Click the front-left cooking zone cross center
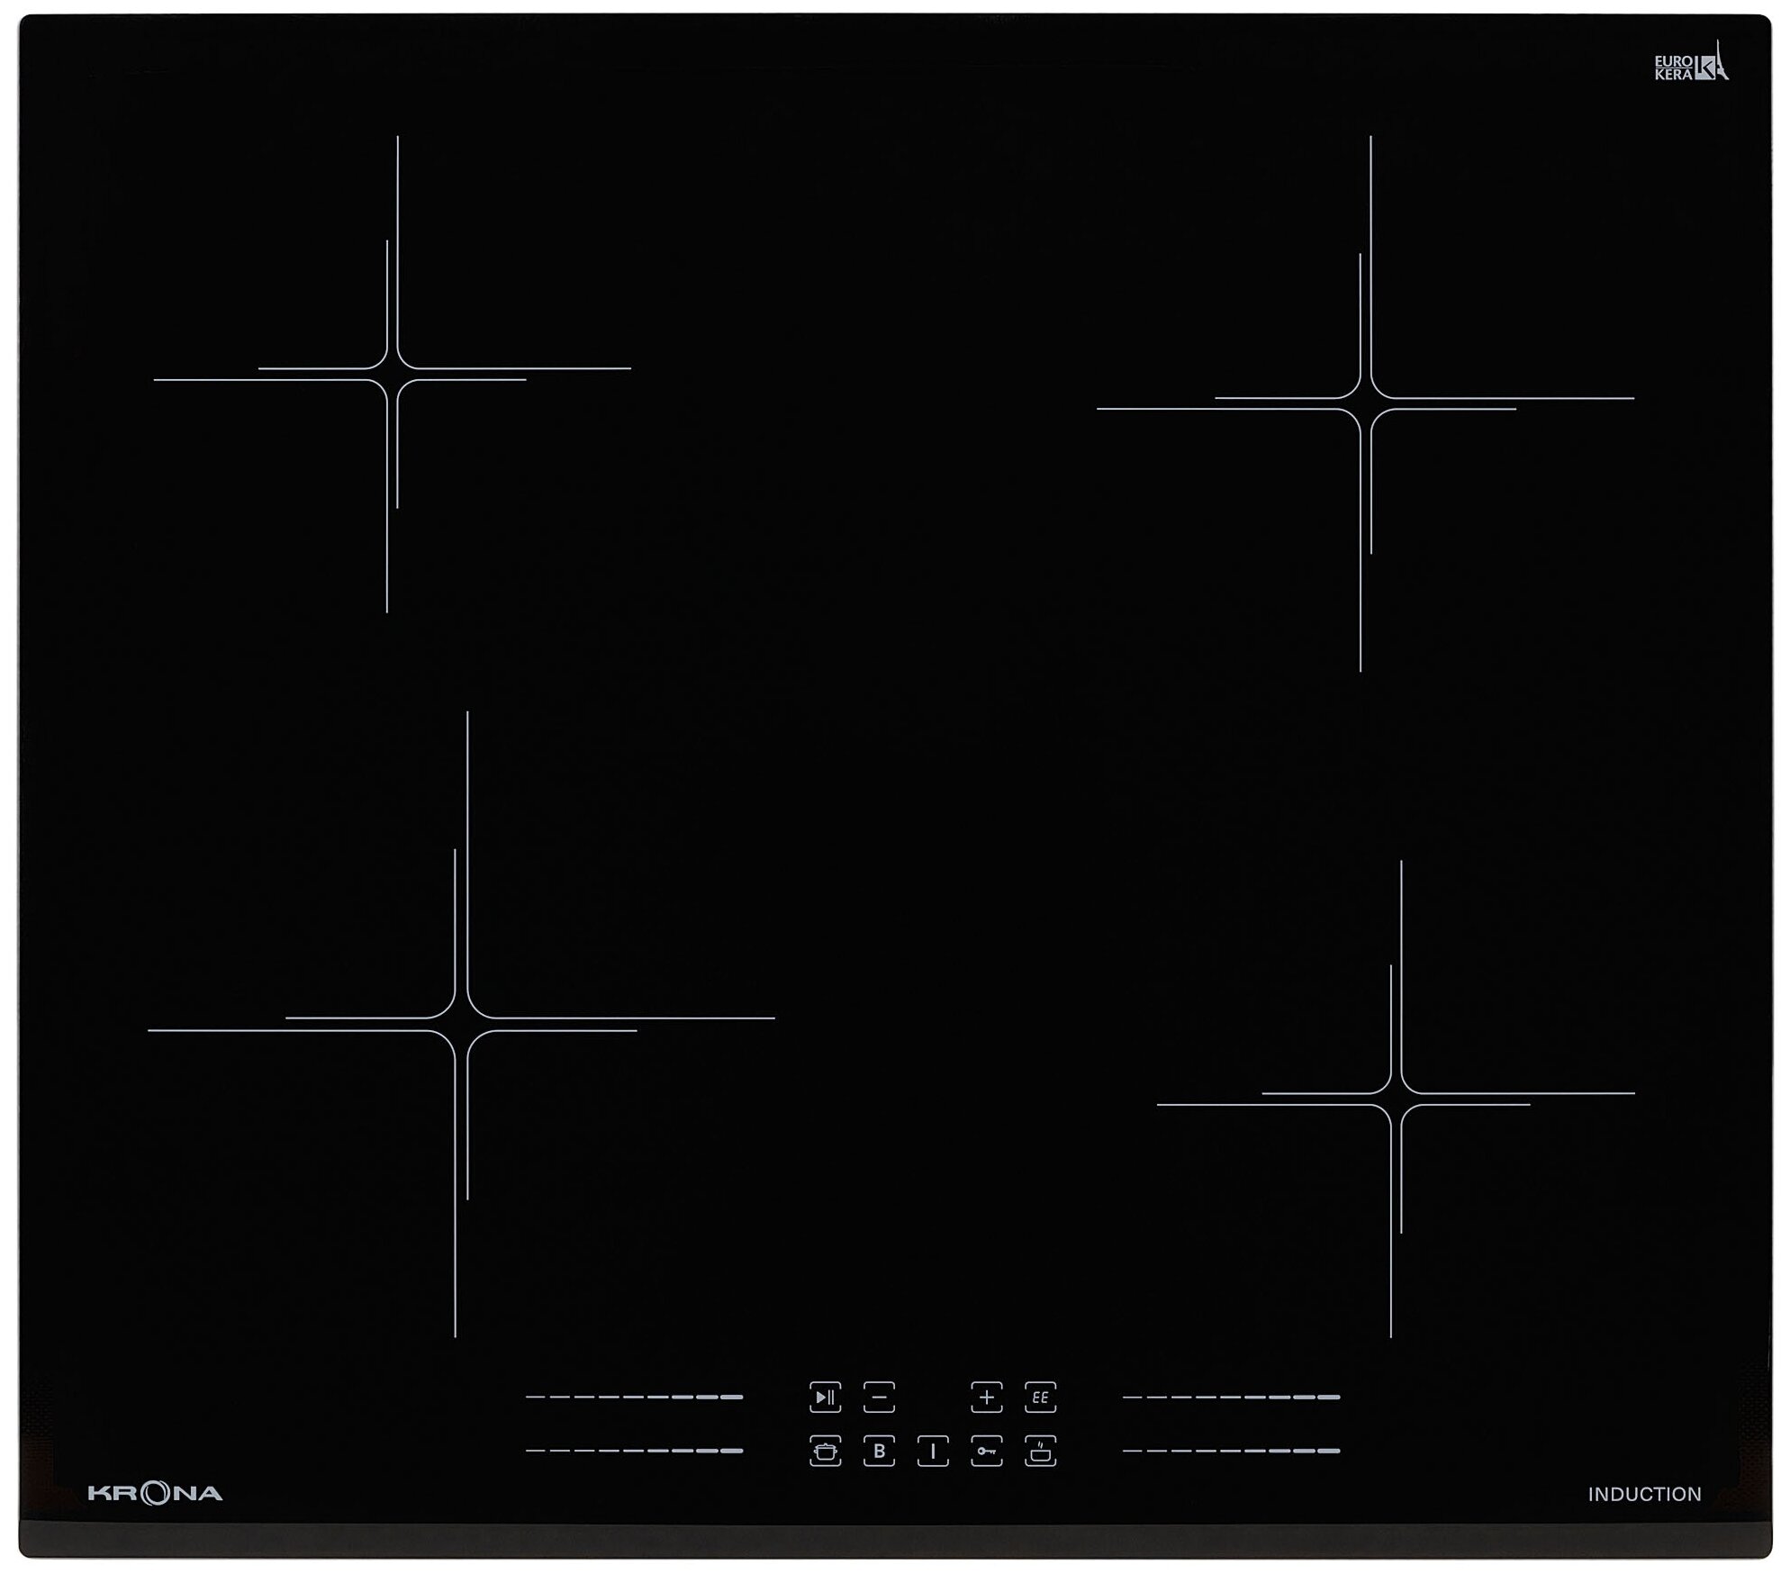The width and height of the screenshot is (1790, 1574). (461, 1025)
